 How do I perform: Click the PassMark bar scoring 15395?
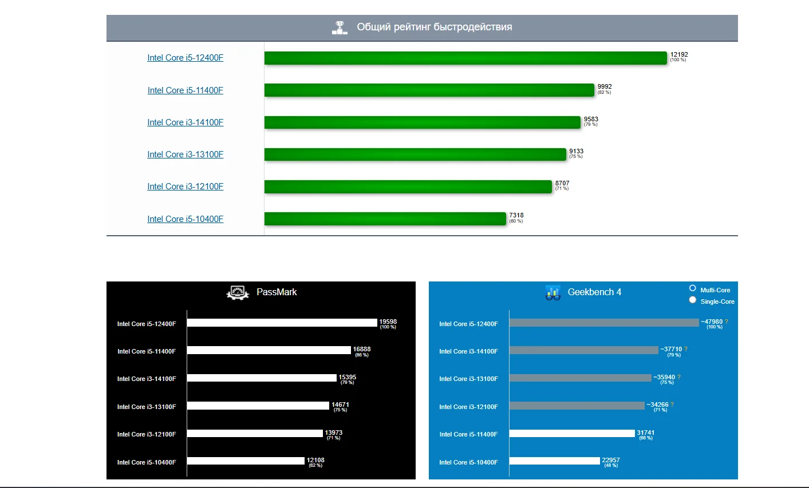[x=262, y=378]
